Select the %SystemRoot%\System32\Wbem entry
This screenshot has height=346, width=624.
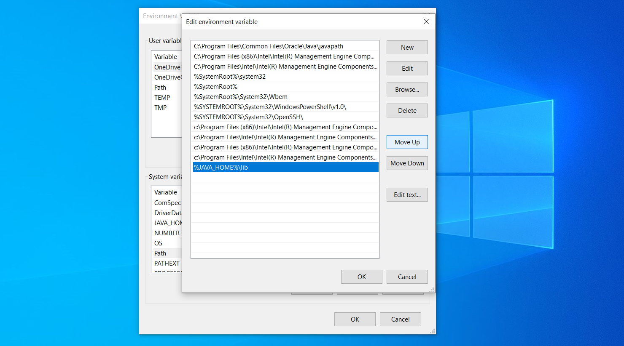[x=285, y=97]
